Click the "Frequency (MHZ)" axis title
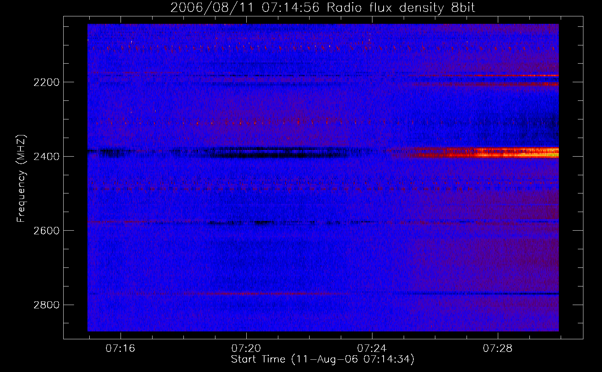The width and height of the screenshot is (602, 372). (x=22, y=179)
